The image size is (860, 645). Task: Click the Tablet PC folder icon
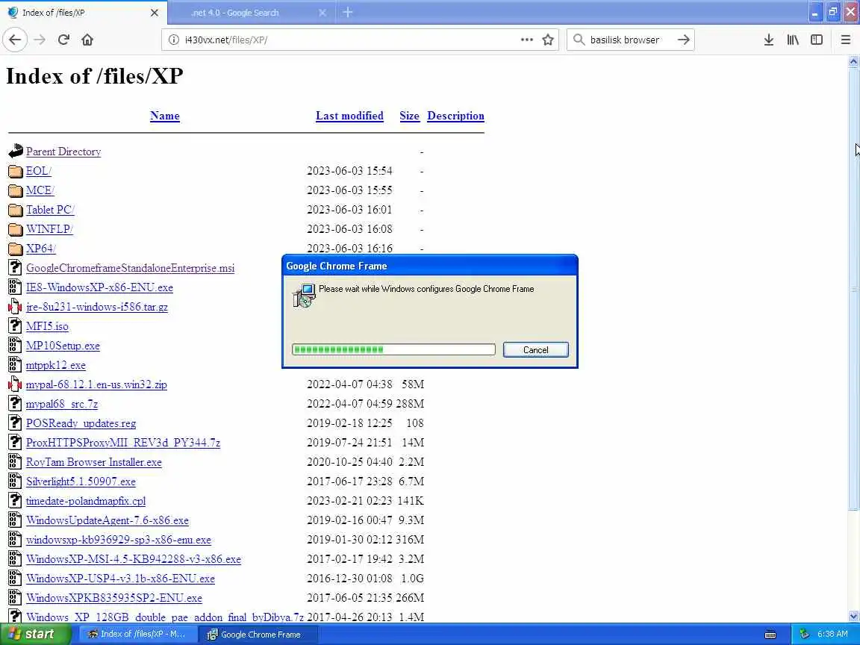tap(16, 210)
